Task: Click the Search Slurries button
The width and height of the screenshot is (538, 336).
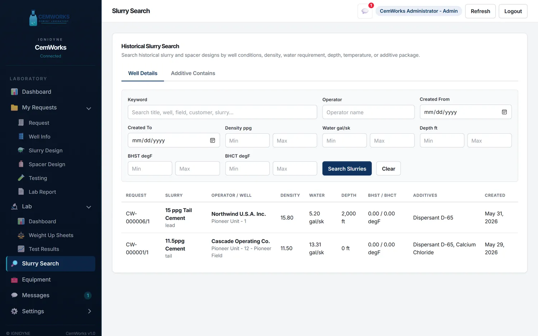Action: click(x=347, y=169)
